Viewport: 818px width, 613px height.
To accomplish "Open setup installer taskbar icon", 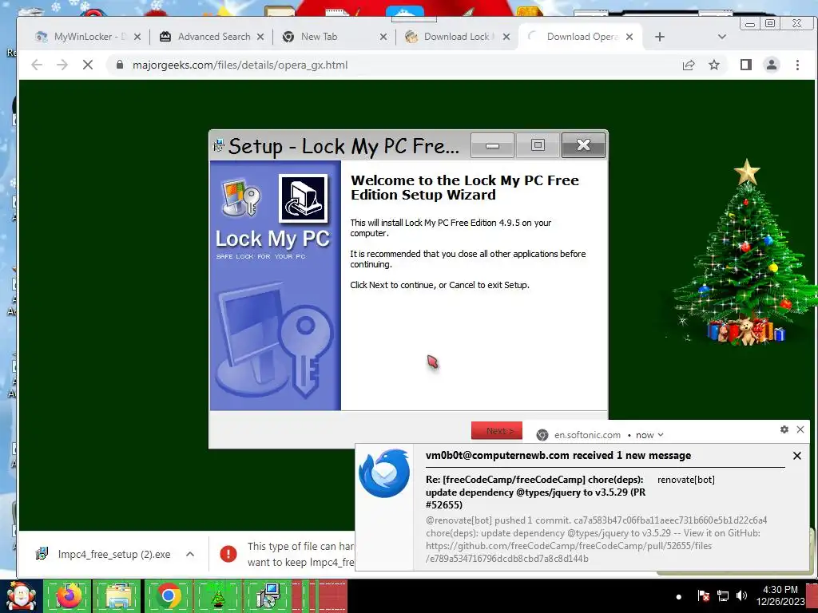I will pyautogui.click(x=268, y=596).
